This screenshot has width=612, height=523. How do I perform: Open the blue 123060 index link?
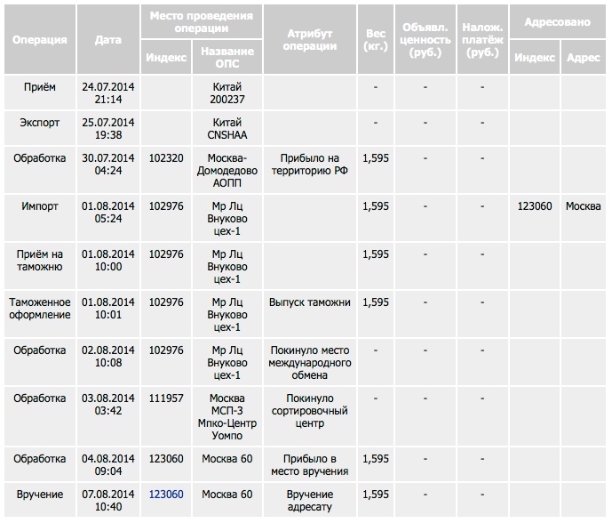166,495
